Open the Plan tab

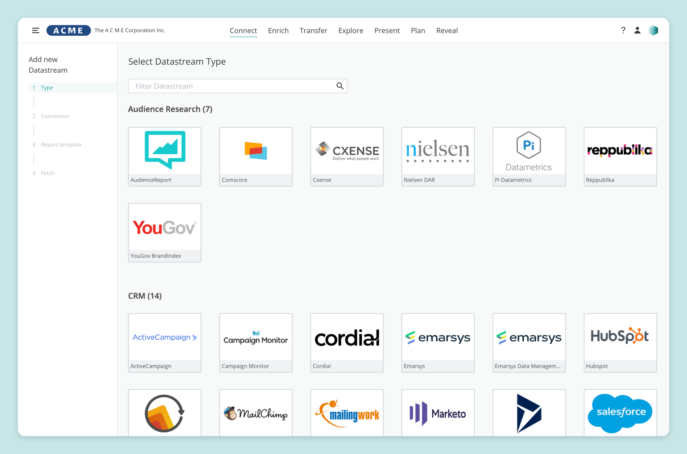(418, 30)
